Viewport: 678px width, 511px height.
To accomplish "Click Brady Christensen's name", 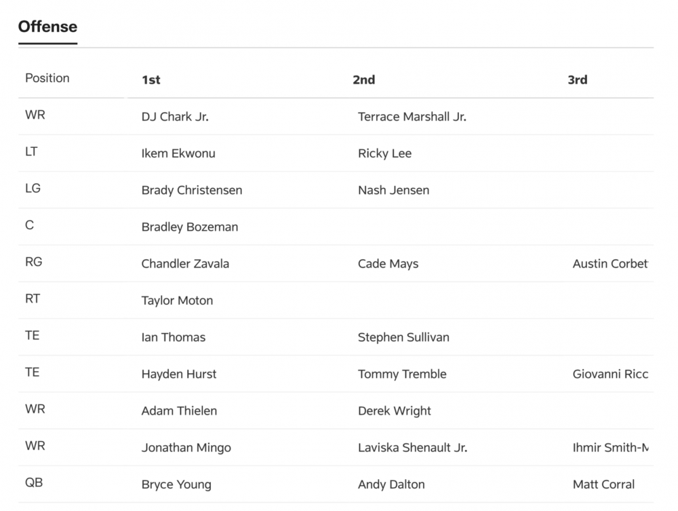I will (x=191, y=190).
